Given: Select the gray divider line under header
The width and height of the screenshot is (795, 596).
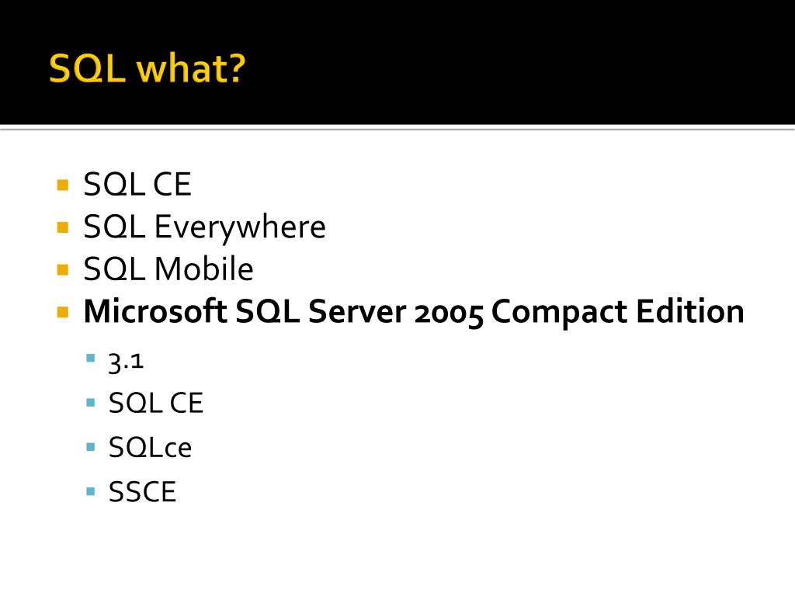Looking at the screenshot, I should coord(397,128).
